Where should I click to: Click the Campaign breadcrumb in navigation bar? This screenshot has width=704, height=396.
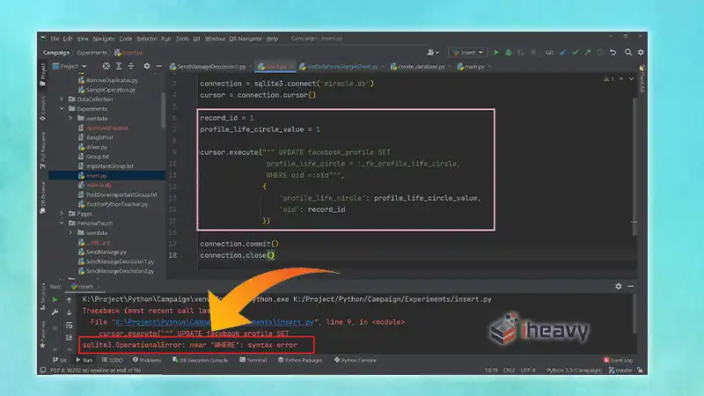point(56,53)
